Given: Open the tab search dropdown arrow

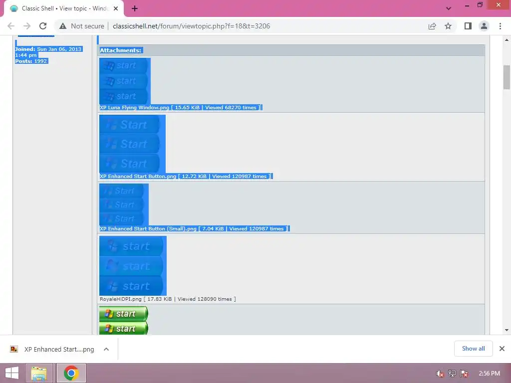Looking at the screenshot, I should 449,8.
